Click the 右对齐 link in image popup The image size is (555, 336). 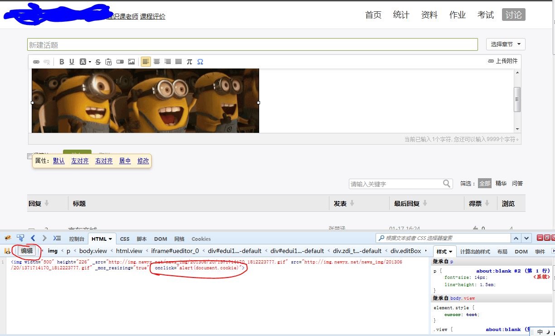(104, 161)
